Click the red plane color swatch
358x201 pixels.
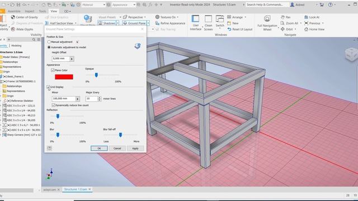[x=64, y=77]
